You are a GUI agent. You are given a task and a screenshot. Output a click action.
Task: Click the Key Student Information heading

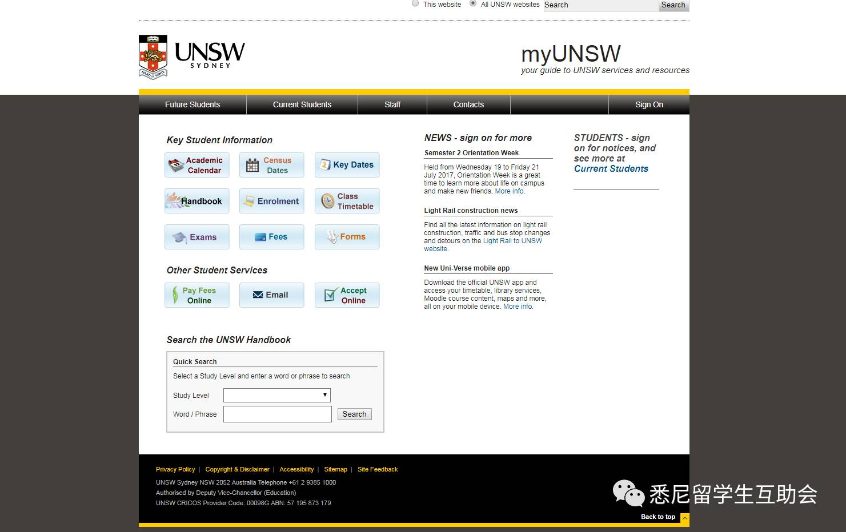(x=219, y=140)
